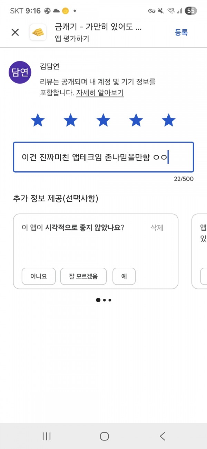
Task: Select the third rating star
Action: 103,121
